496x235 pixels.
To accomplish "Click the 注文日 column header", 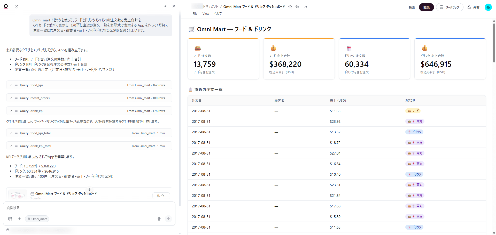I will (x=197, y=101).
